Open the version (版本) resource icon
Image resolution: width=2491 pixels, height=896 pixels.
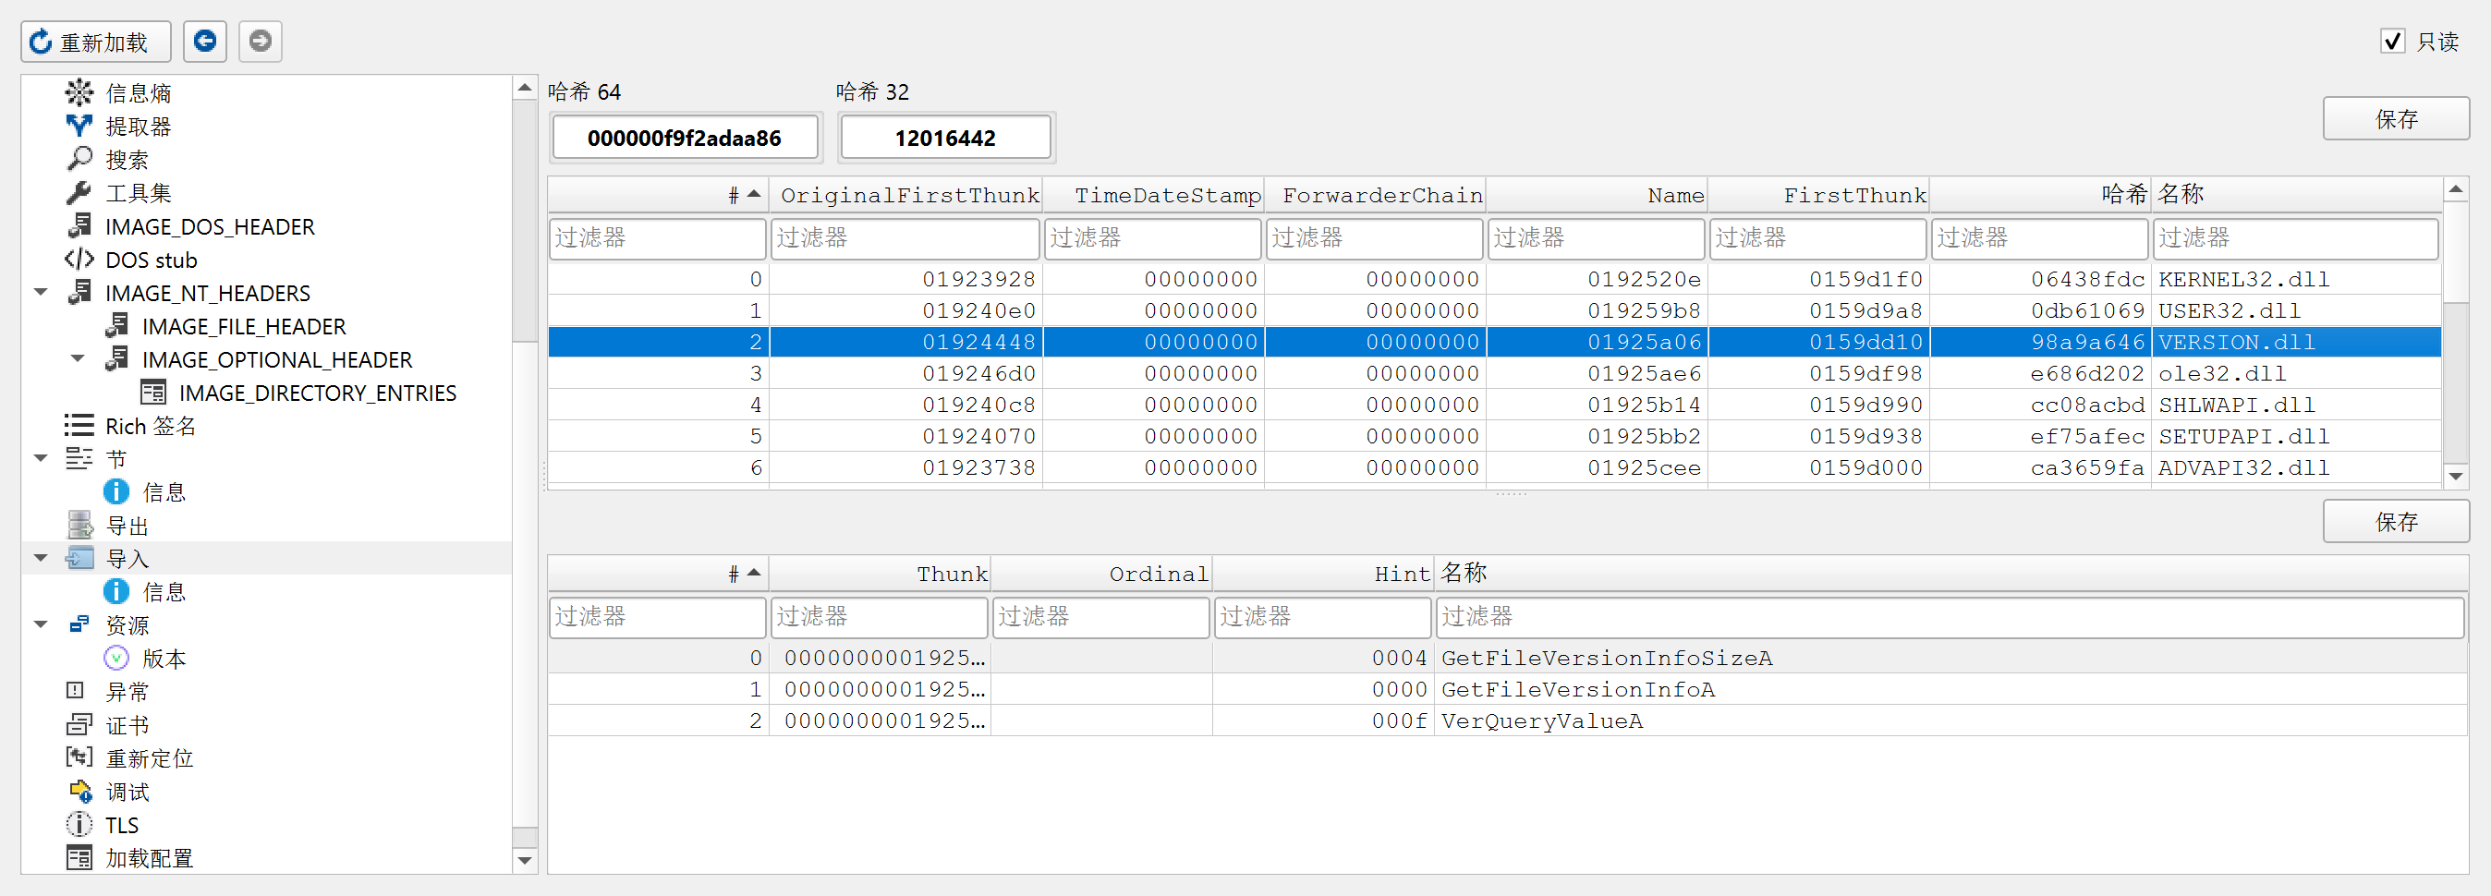tap(116, 659)
